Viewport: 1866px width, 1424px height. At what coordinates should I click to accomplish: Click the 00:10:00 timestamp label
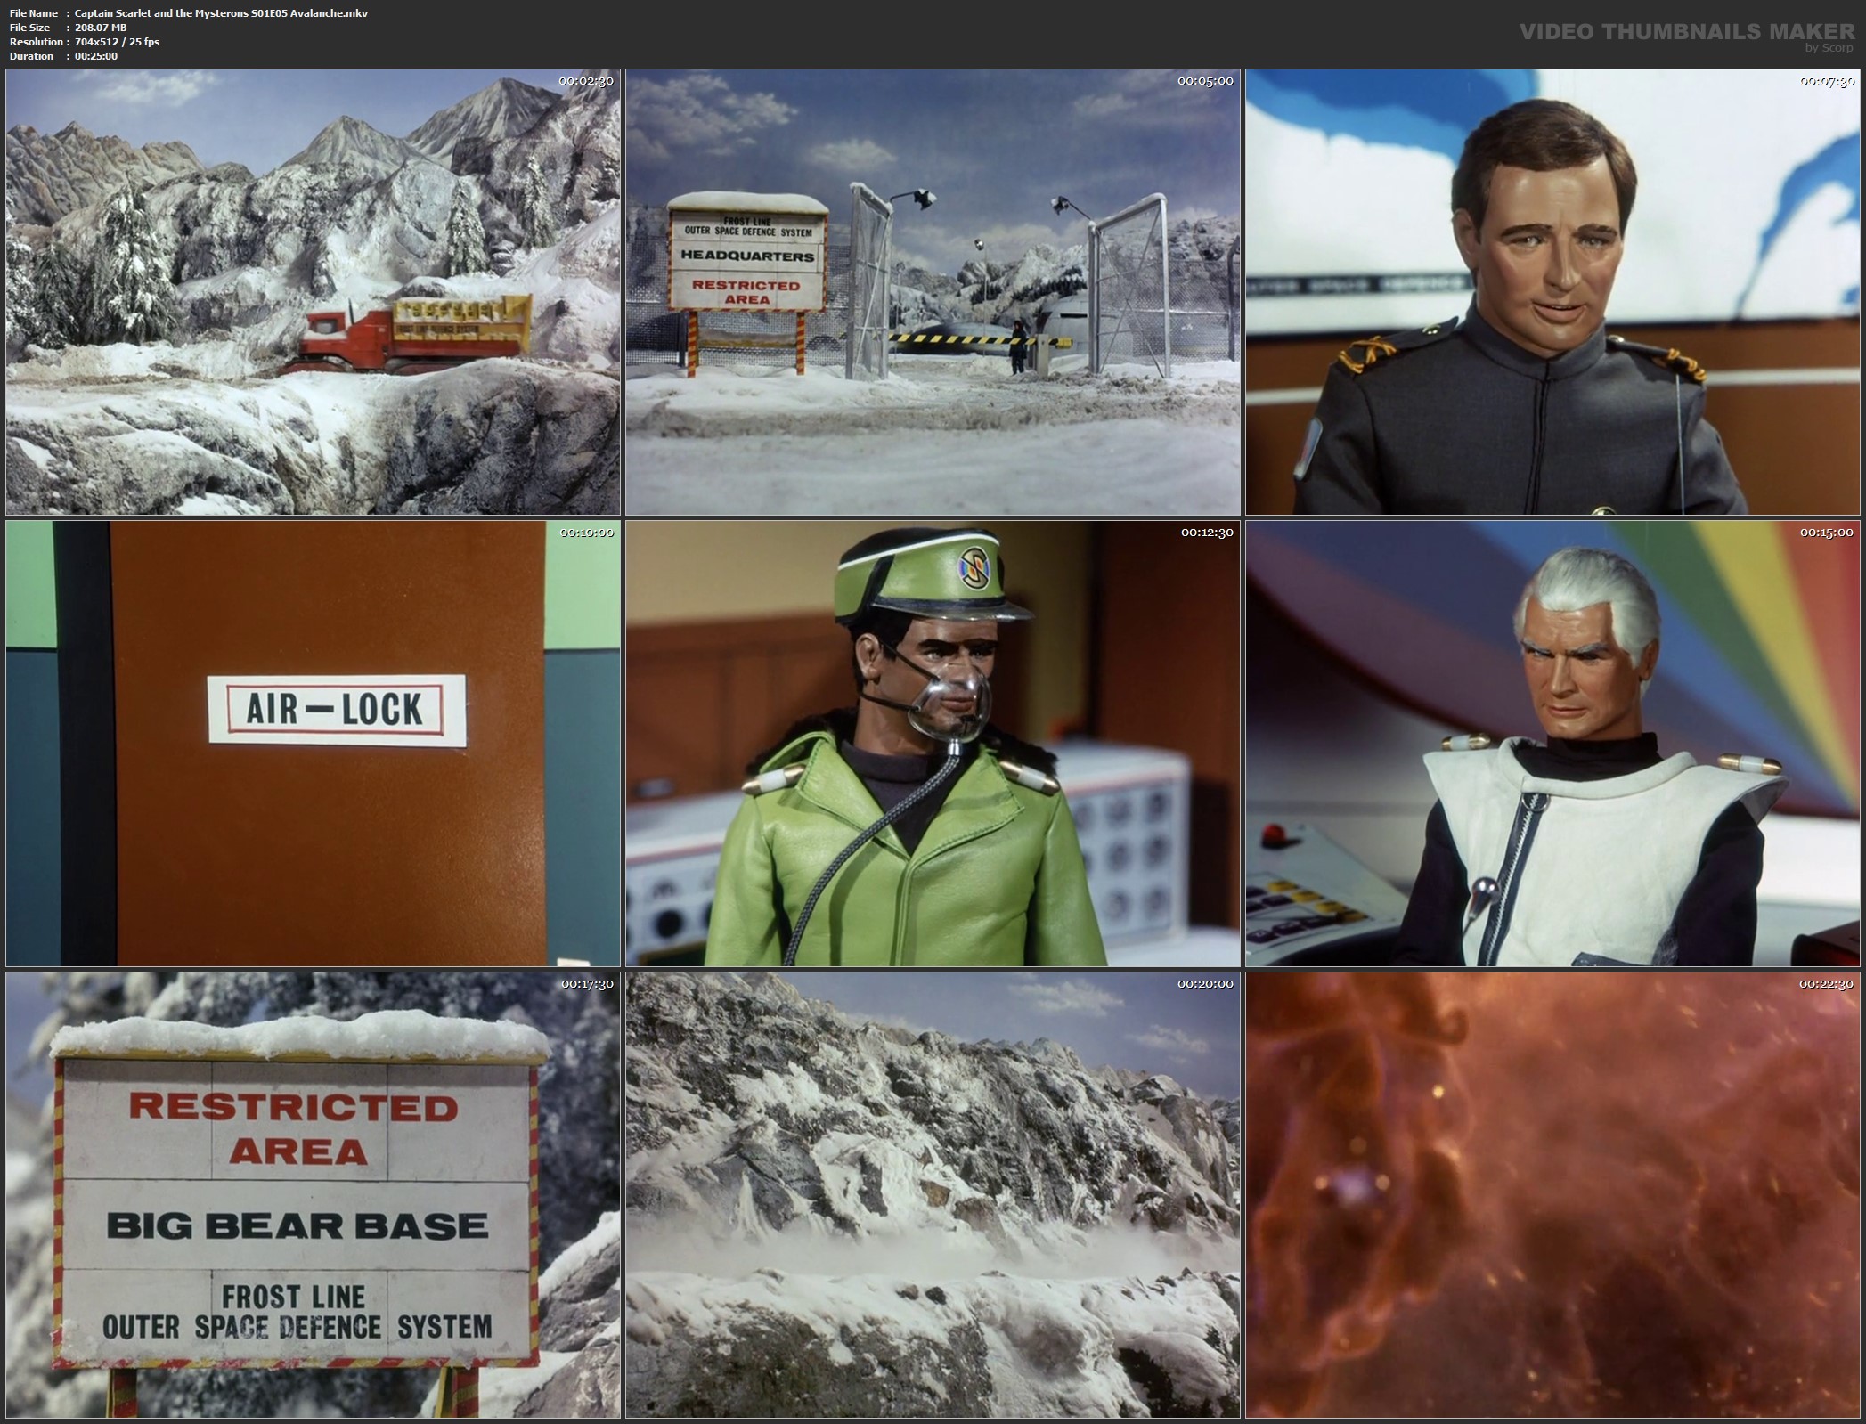[586, 533]
